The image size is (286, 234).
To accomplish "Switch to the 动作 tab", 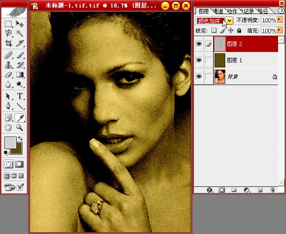I will pyautogui.click(x=232, y=11).
